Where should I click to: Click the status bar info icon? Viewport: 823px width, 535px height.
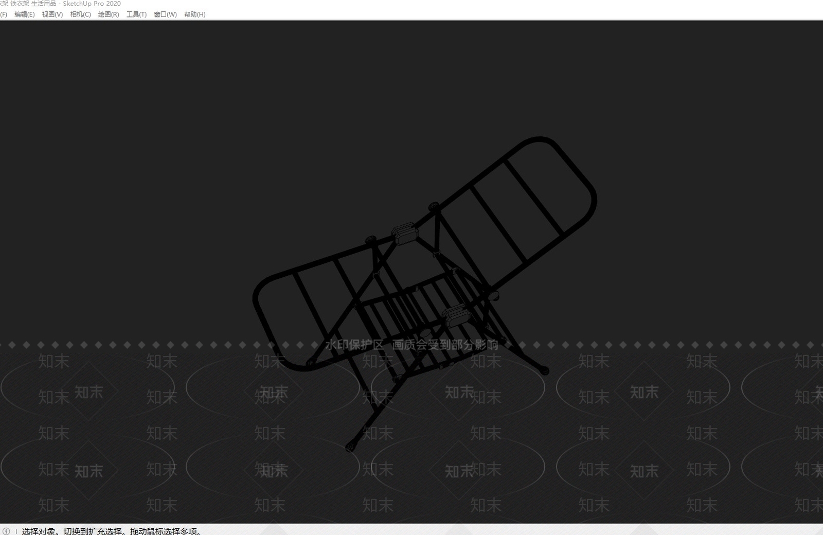[x=6, y=531]
